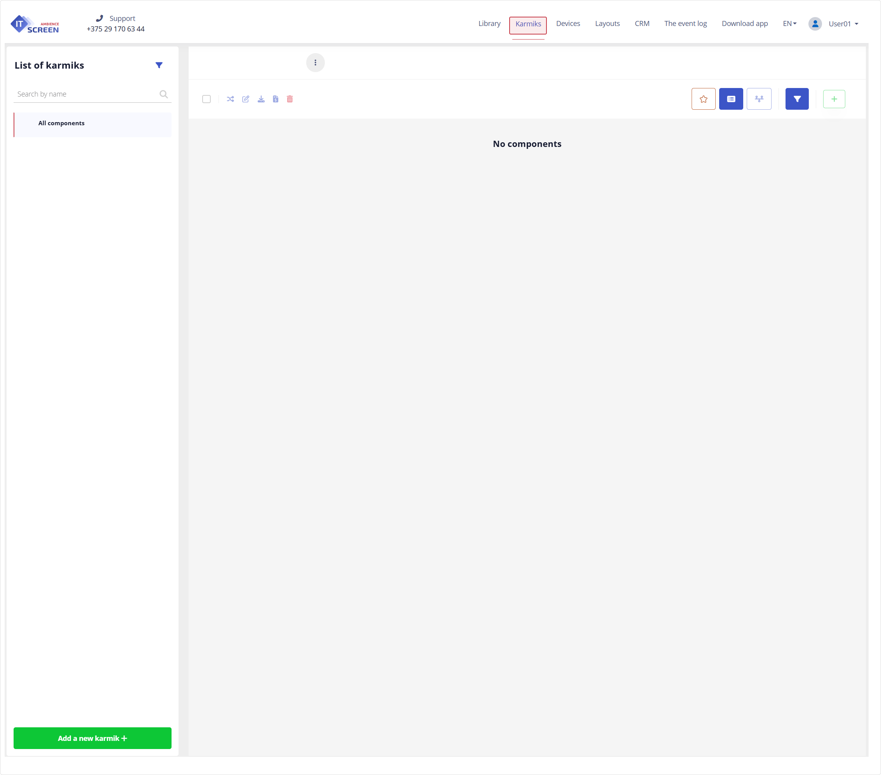Switch to list view button
Image resolution: width=881 pixels, height=775 pixels.
tap(731, 99)
